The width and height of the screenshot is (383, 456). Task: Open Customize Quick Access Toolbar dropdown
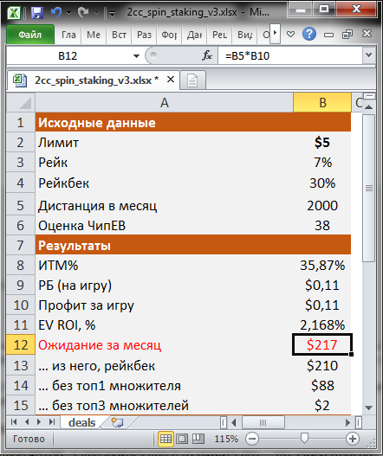click(x=112, y=13)
